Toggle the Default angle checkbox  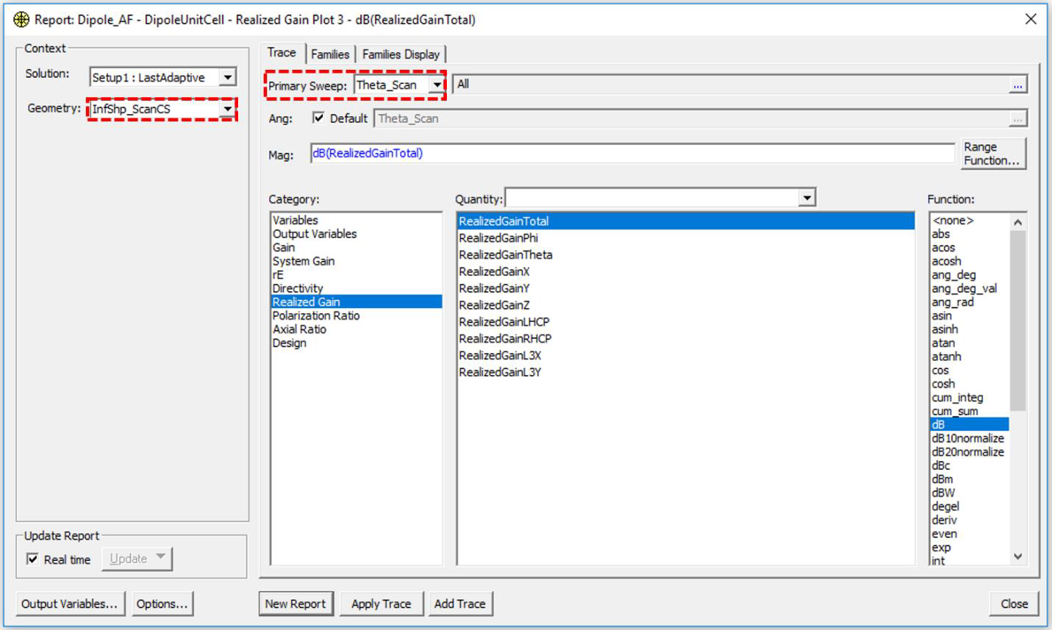(x=318, y=118)
